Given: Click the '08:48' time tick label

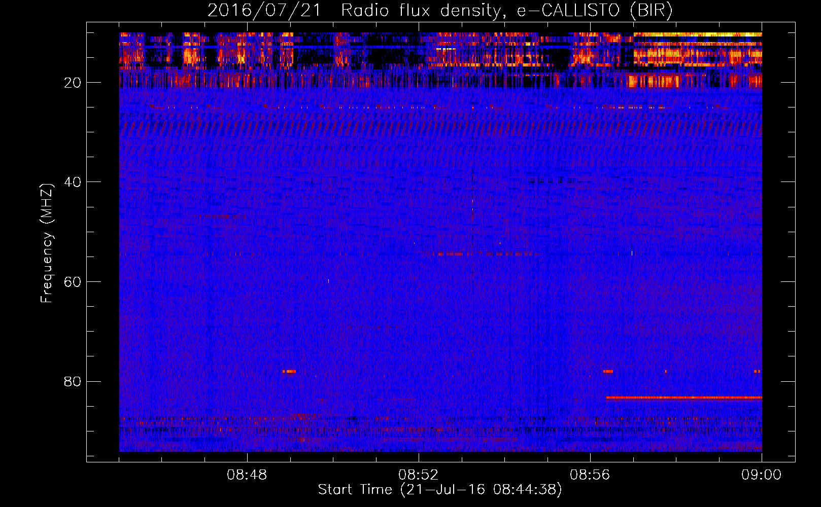Looking at the screenshot, I should pyautogui.click(x=247, y=475).
